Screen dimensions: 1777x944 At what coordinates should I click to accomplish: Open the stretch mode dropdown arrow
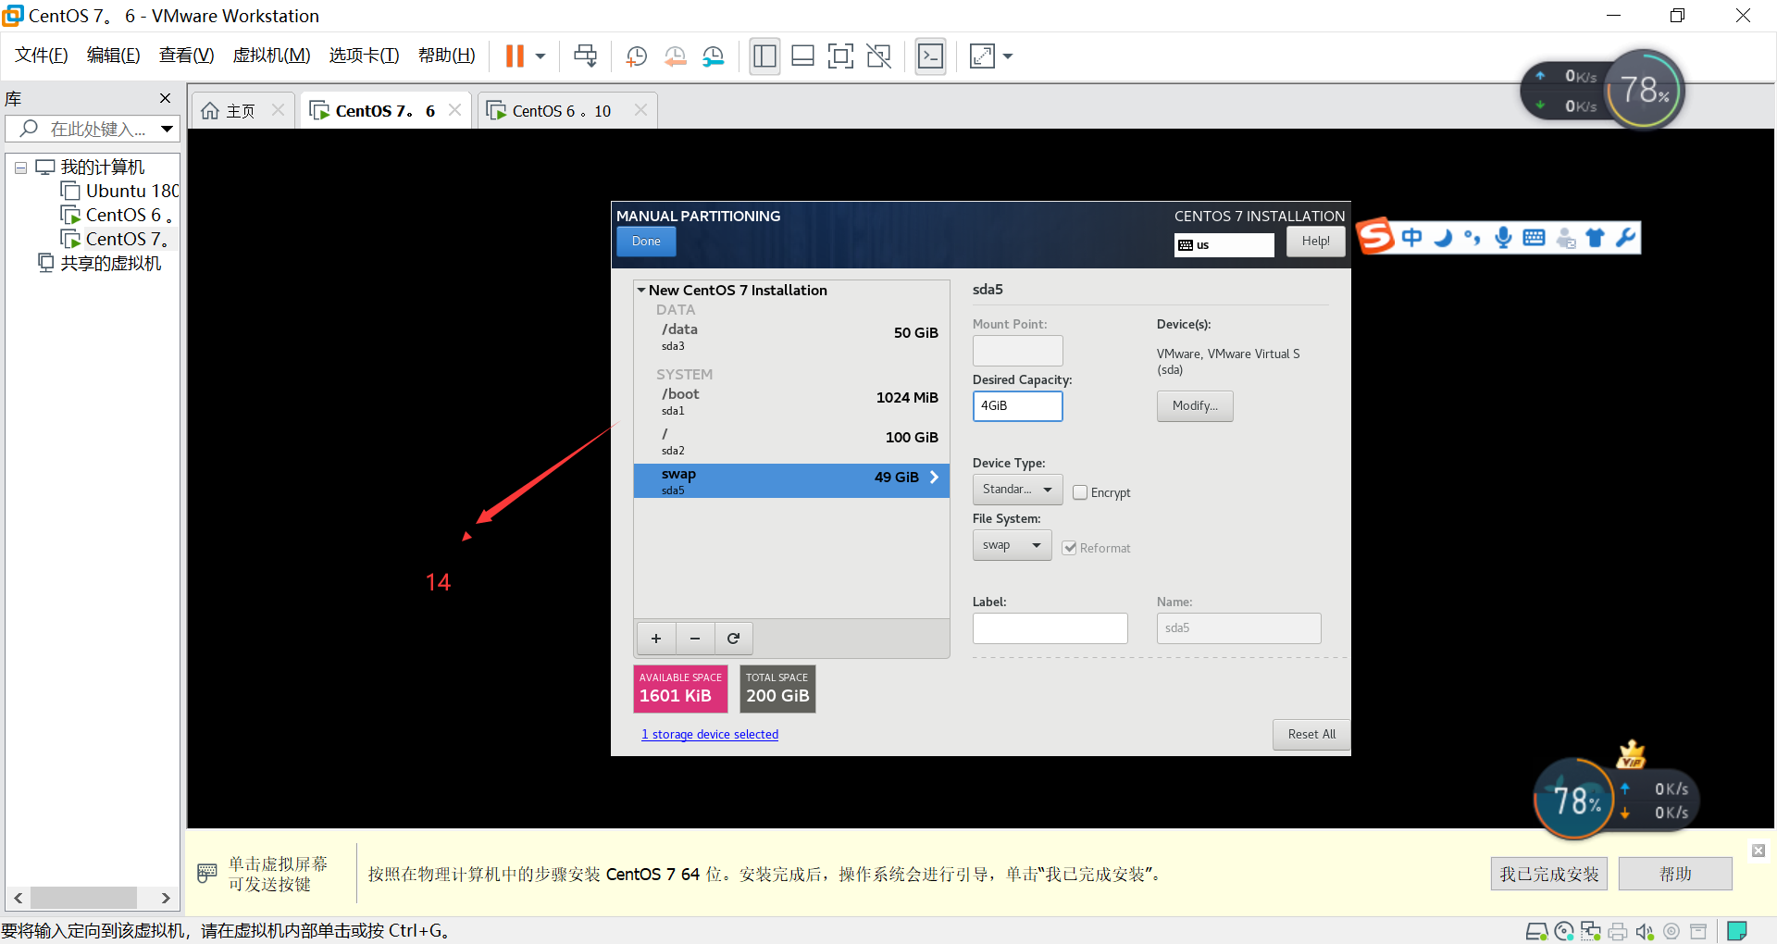point(1008,56)
